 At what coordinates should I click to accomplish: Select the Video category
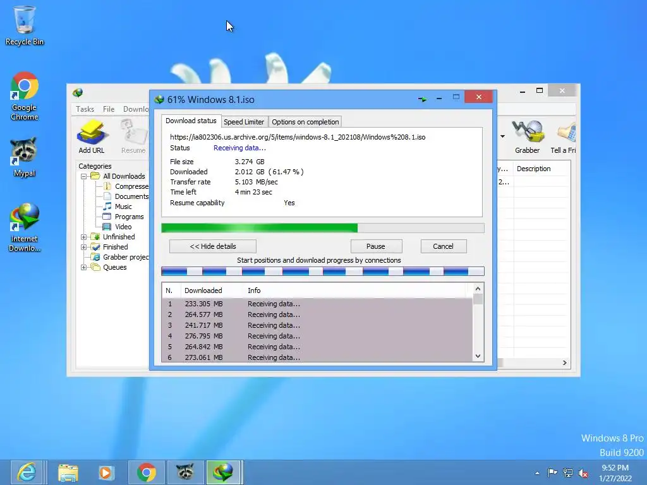click(x=118, y=227)
